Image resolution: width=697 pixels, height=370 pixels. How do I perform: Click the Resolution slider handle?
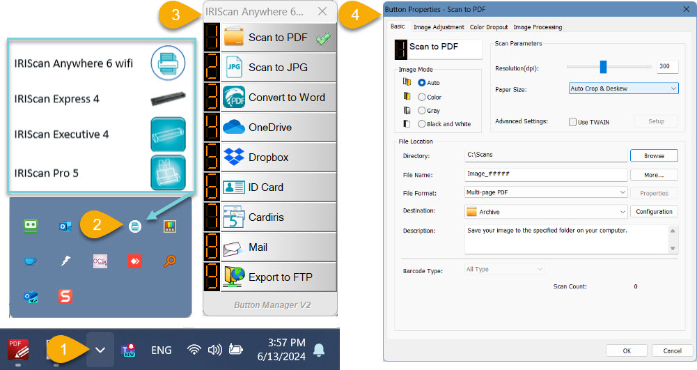pyautogui.click(x=603, y=67)
